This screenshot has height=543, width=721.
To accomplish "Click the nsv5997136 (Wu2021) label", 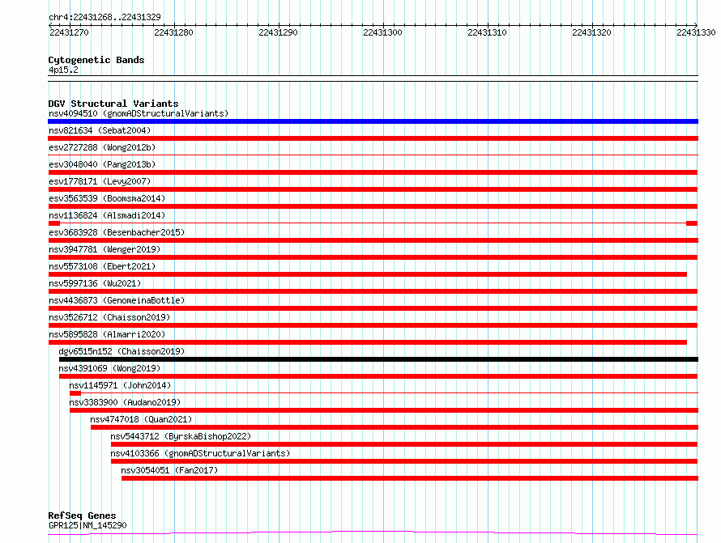I will [95, 283].
